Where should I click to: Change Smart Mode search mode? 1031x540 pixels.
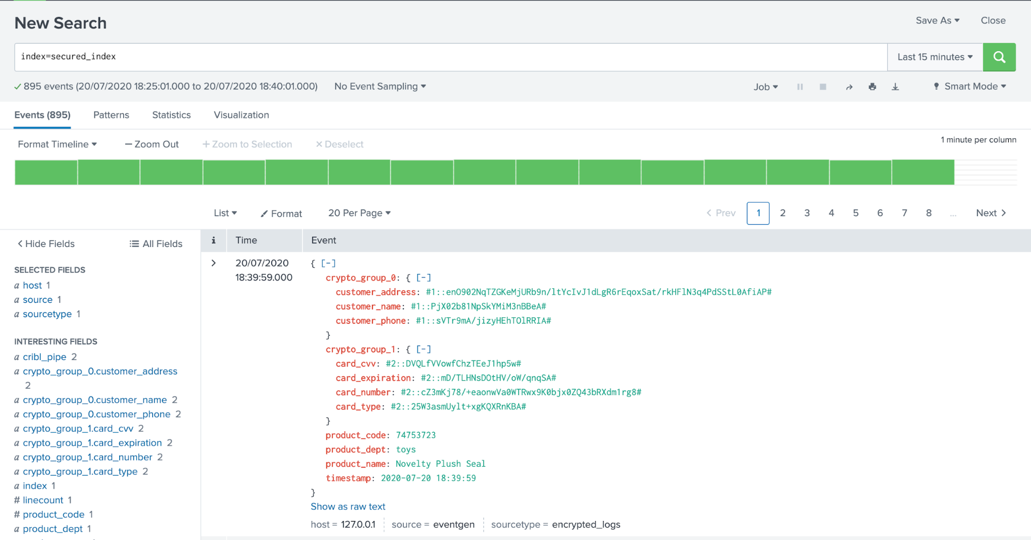(x=970, y=87)
